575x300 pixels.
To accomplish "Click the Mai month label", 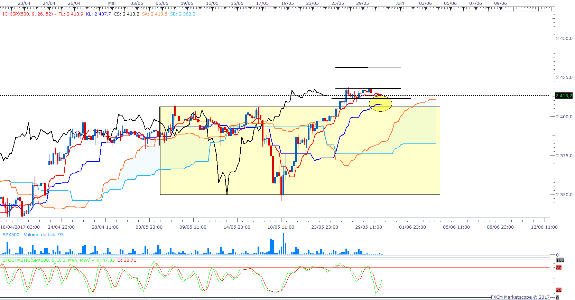I will (x=112, y=3).
